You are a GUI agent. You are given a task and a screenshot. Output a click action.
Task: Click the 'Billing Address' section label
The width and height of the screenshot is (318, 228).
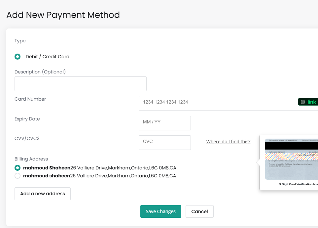tap(31, 159)
